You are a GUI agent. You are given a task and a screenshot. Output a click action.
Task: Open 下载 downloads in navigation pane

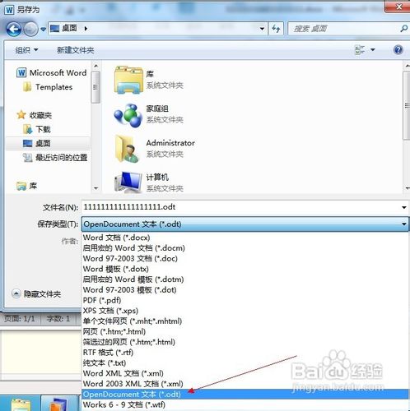[x=37, y=129]
